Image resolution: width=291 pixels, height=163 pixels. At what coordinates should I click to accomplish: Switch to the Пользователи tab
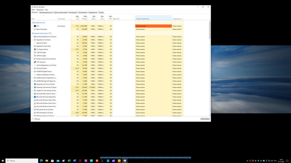point(83,12)
